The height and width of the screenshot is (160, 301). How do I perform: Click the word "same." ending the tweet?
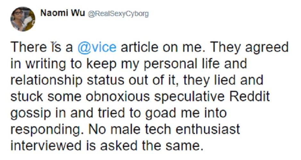point(185,146)
